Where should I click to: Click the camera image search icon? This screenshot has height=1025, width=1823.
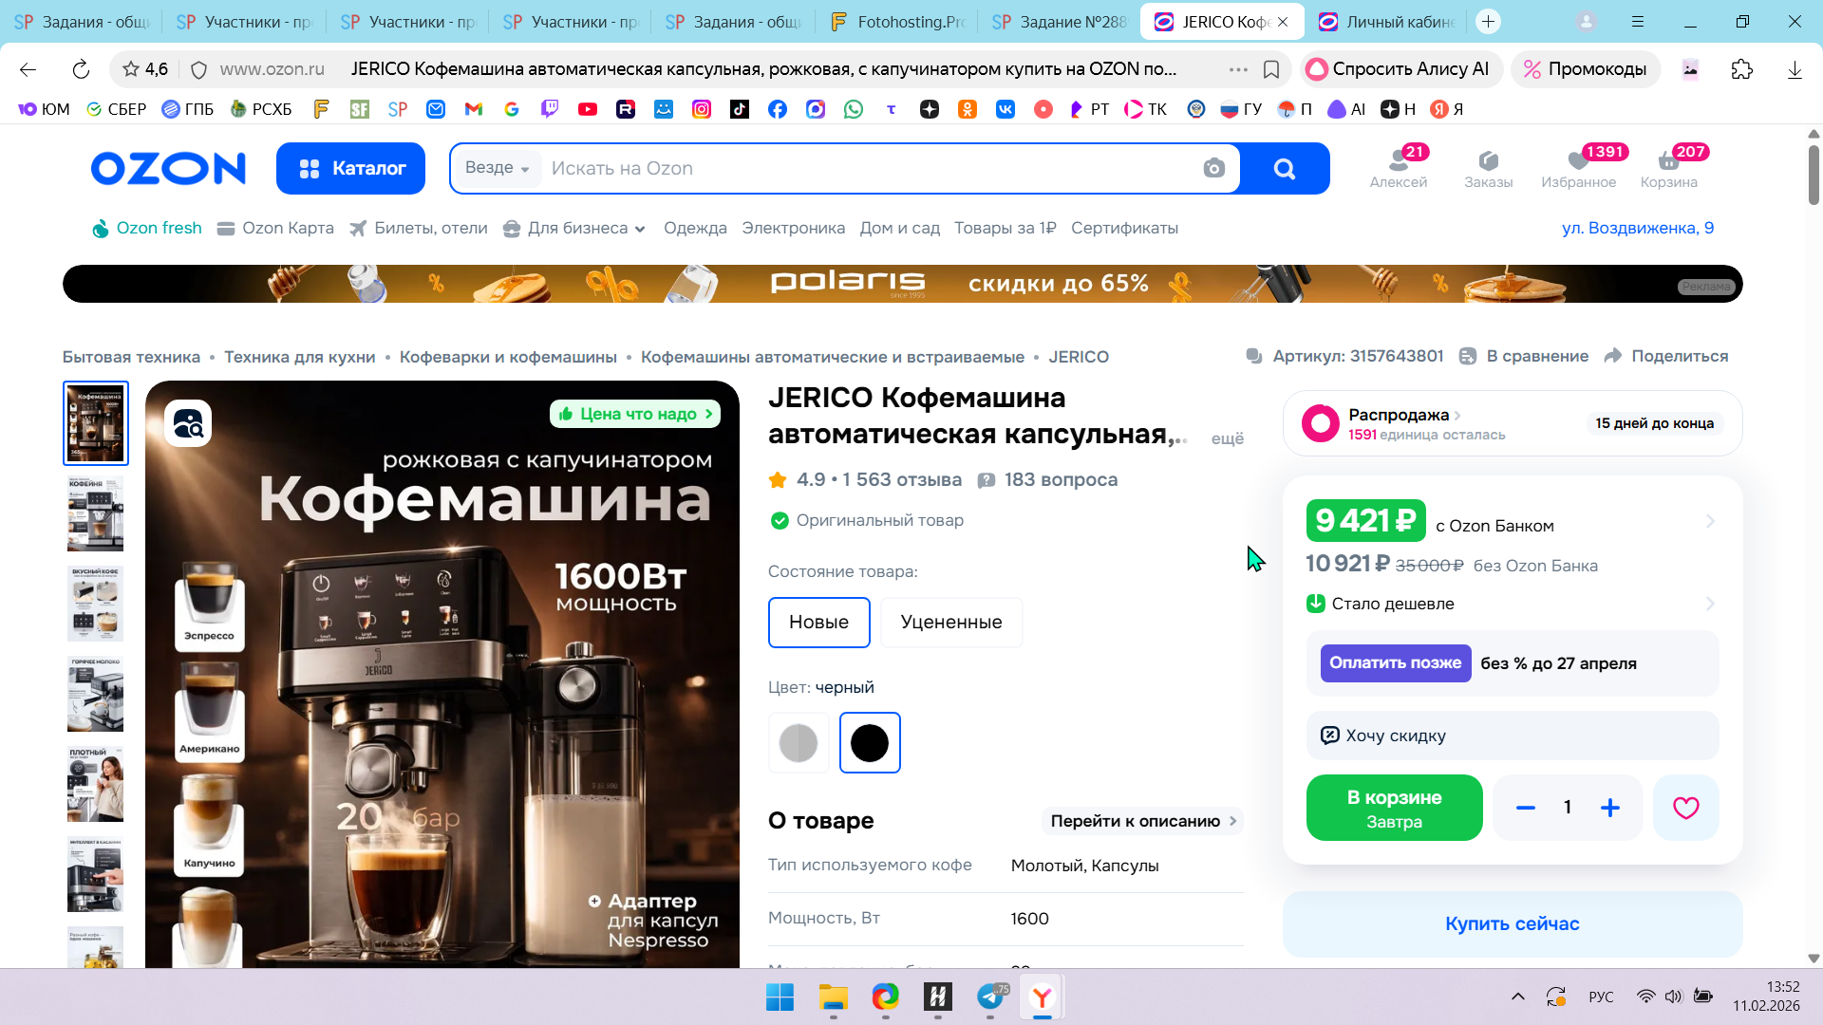coord(1213,169)
